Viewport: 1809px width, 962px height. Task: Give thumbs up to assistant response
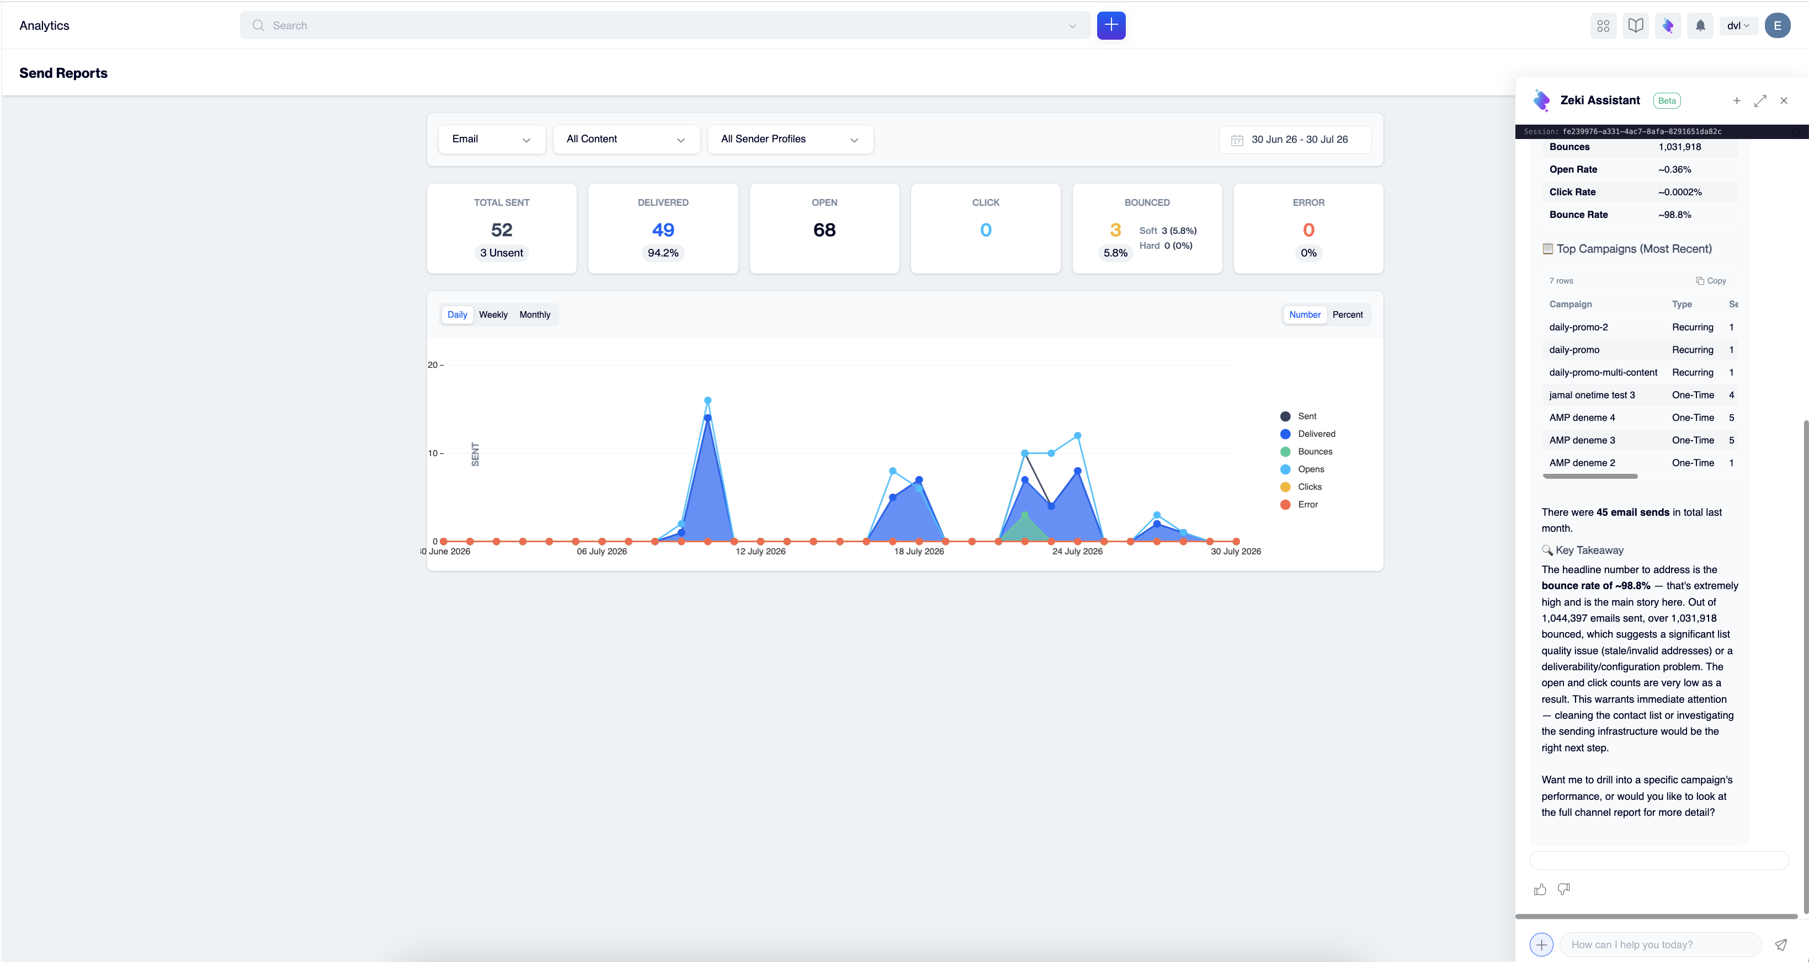pos(1540,889)
